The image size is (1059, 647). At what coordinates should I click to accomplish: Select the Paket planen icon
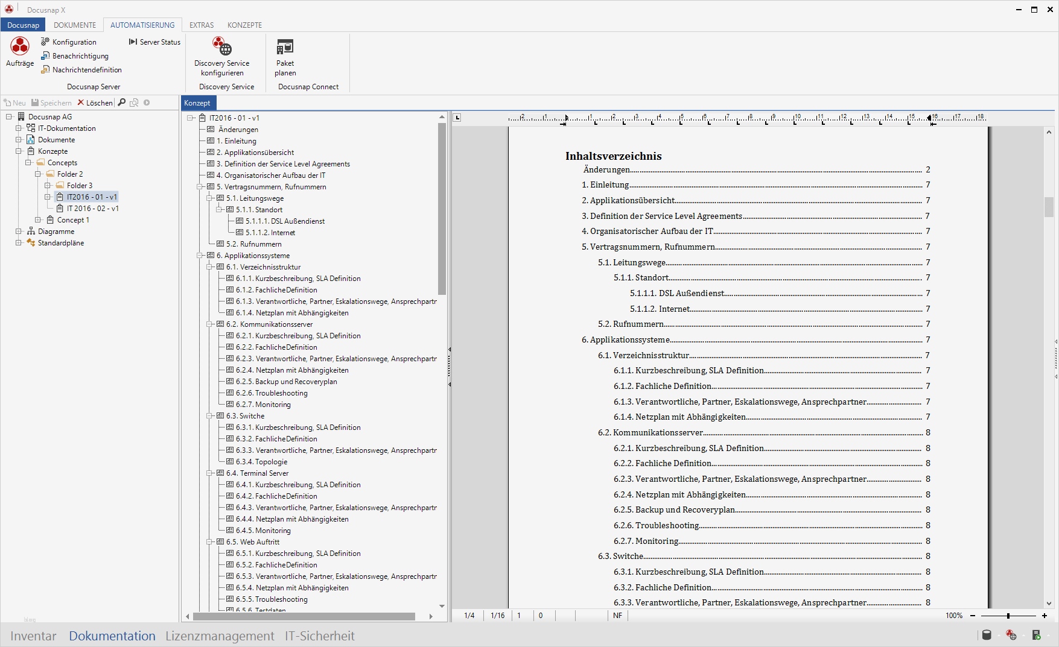point(284,58)
